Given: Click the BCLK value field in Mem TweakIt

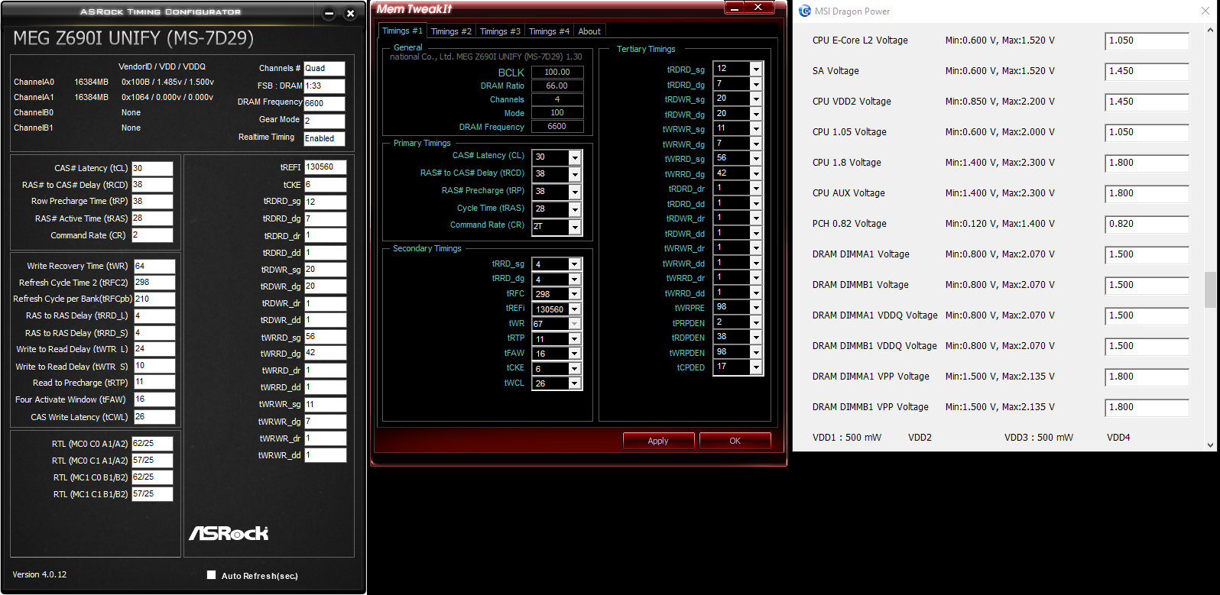Looking at the screenshot, I should point(557,72).
